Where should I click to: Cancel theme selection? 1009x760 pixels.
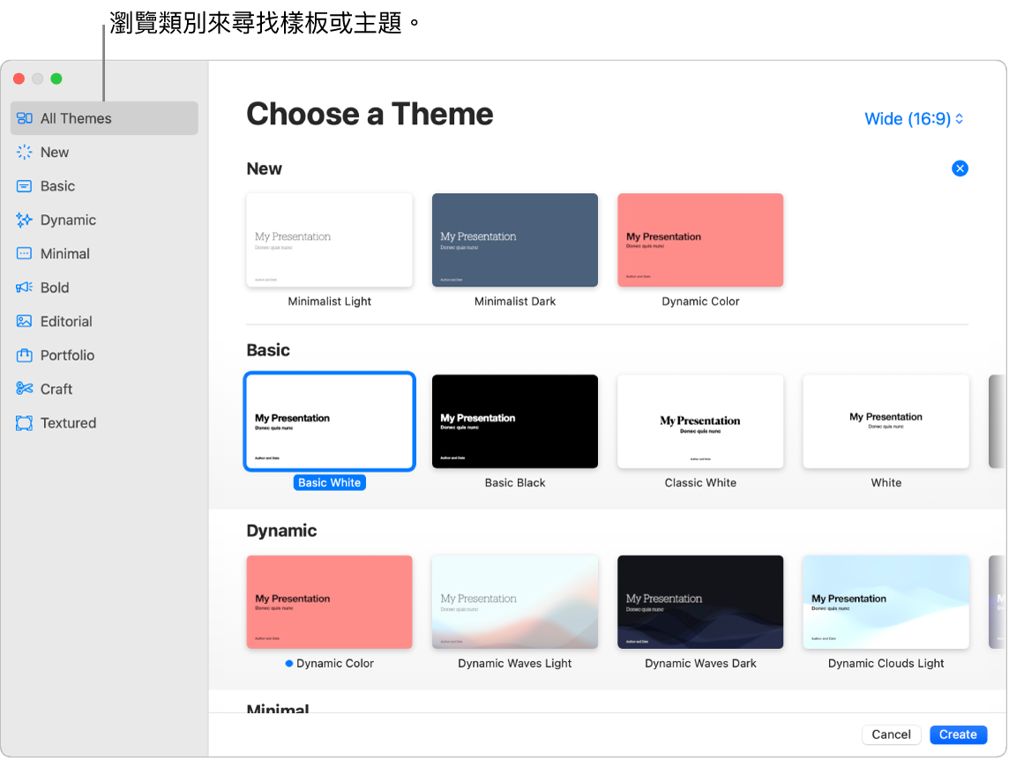tap(891, 734)
